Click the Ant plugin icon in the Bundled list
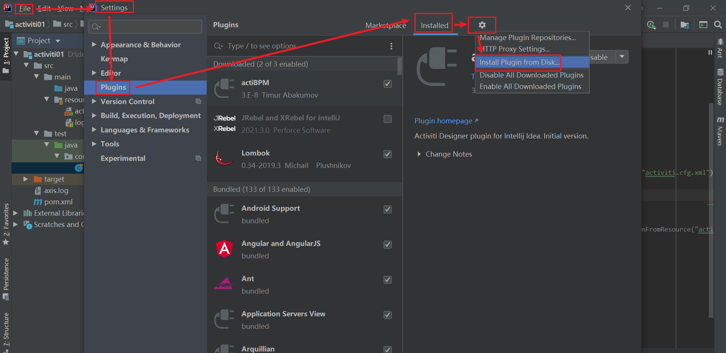Screen dimensions: 726x353 [x=224, y=284]
